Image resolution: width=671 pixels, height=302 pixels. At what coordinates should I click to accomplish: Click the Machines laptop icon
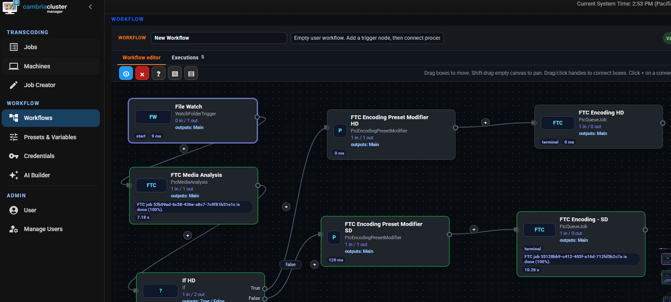[x=14, y=66]
